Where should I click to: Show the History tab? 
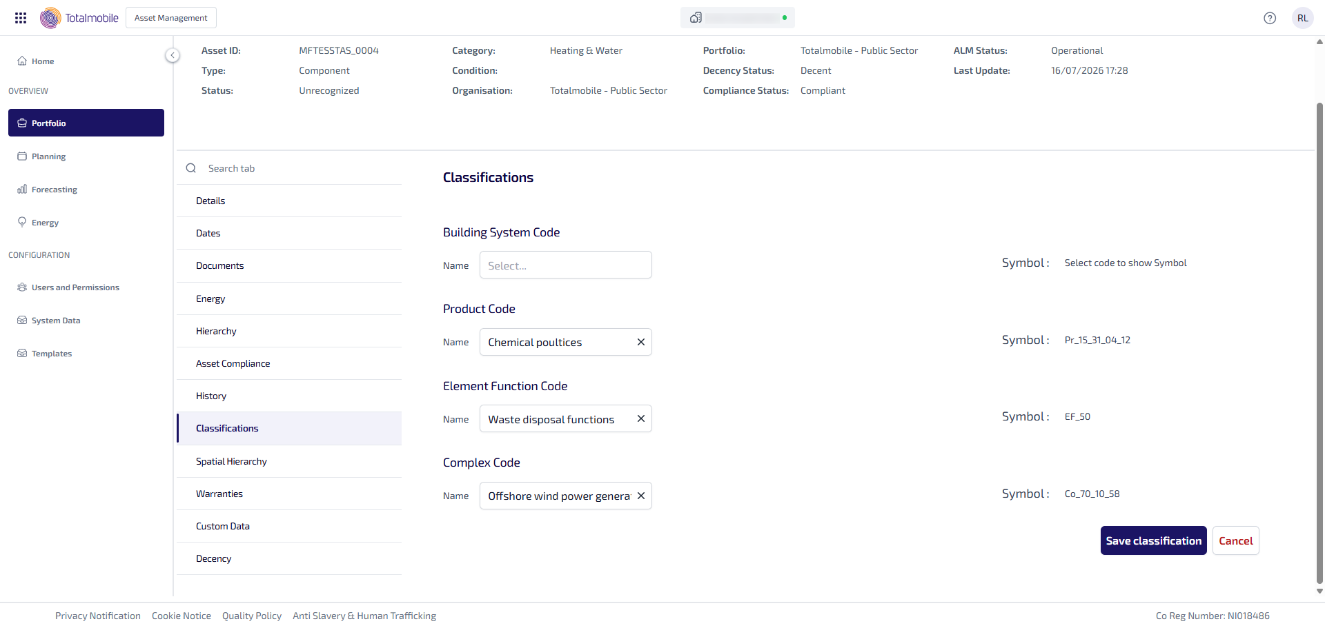289,396
